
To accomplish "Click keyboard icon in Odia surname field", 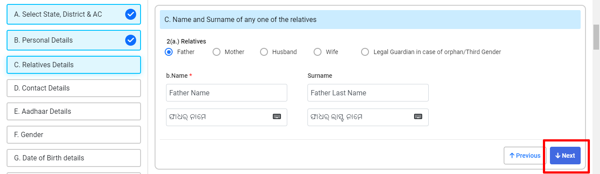I will 418,116.
